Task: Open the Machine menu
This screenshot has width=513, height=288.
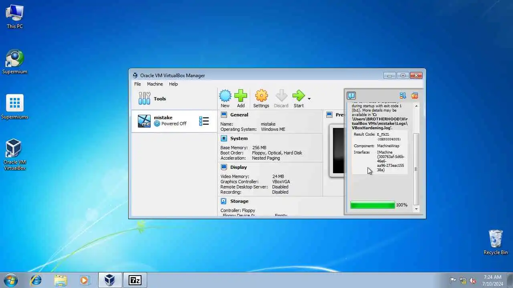Action: [x=155, y=84]
